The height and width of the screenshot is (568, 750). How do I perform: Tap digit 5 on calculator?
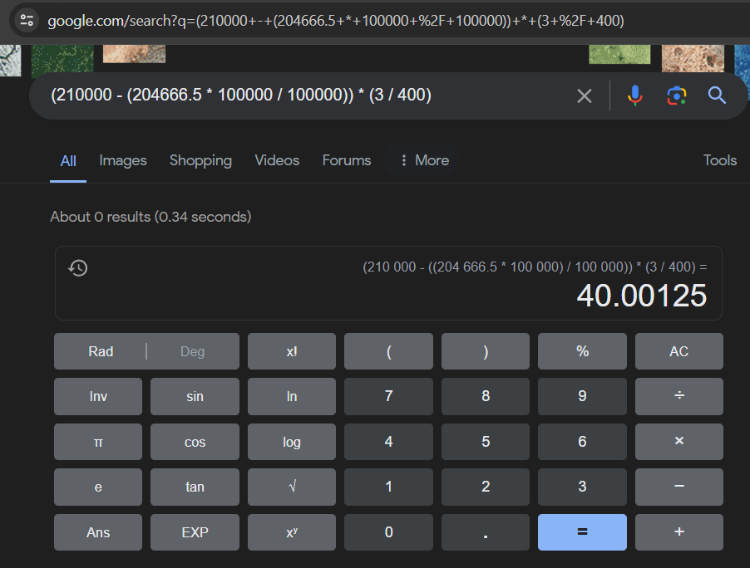point(486,442)
